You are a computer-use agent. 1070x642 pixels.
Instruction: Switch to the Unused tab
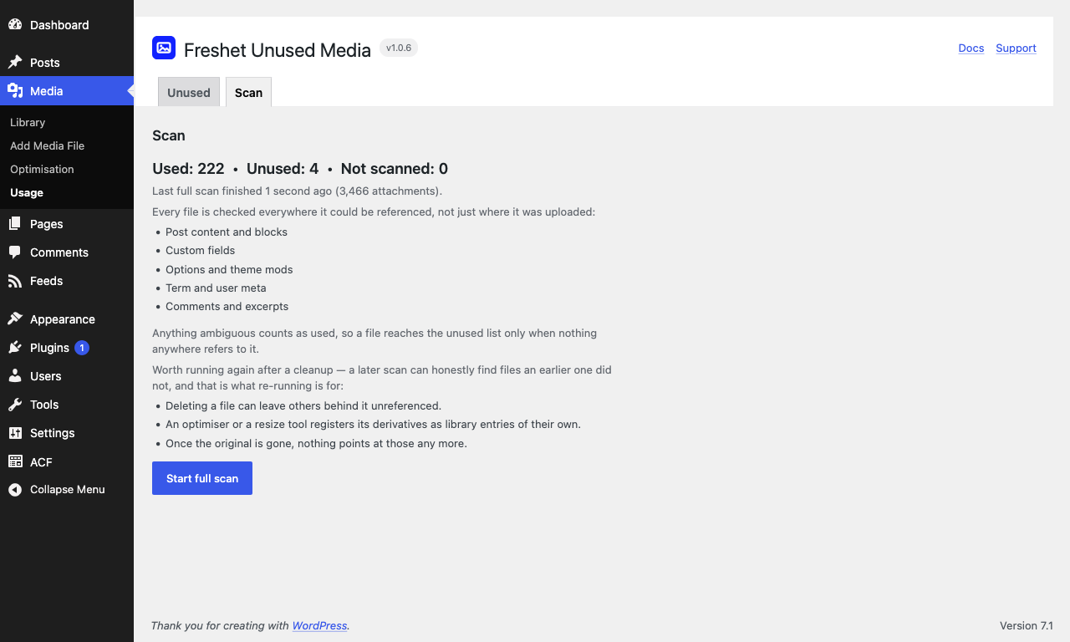pyautogui.click(x=189, y=92)
